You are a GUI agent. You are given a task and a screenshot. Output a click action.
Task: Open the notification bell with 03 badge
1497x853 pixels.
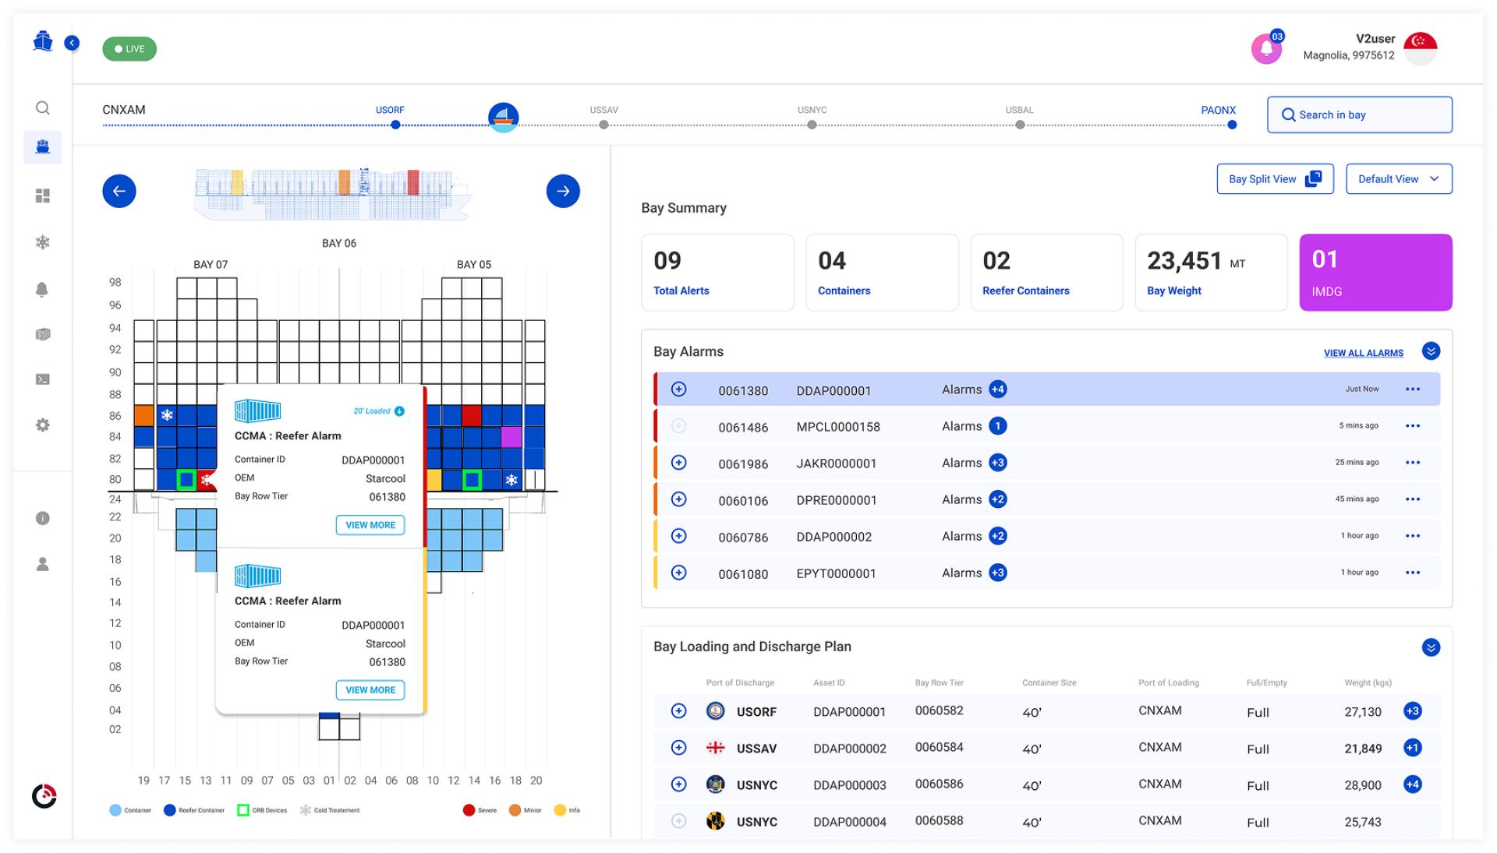pyautogui.click(x=1266, y=48)
